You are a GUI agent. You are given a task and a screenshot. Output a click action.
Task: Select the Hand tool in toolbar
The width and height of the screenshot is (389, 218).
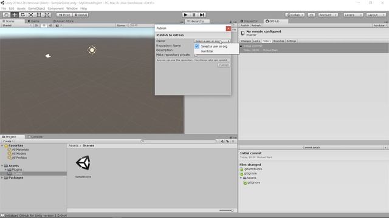pos(7,15)
